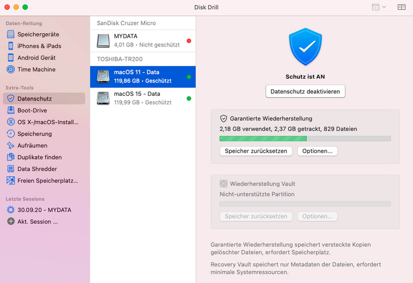Click the MYDATA drive icon

click(103, 41)
